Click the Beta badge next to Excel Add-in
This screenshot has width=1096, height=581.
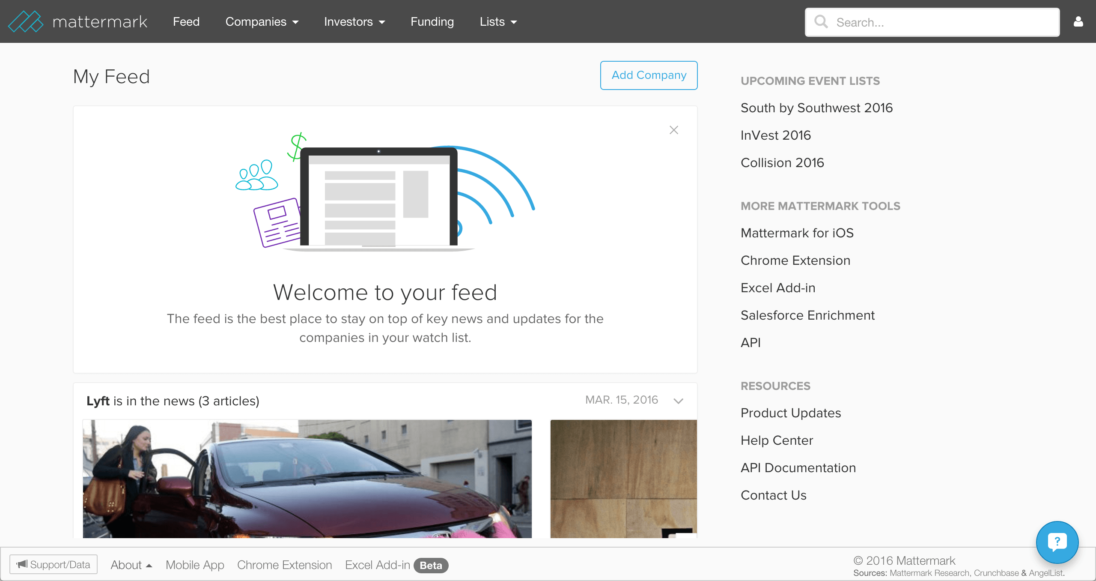tap(431, 565)
